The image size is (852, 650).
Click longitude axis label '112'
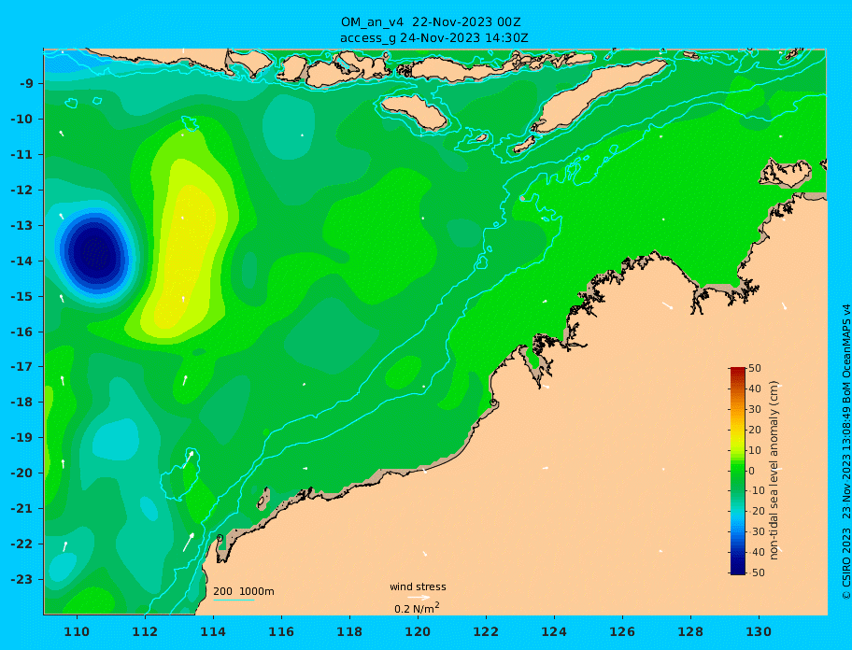tap(145, 632)
